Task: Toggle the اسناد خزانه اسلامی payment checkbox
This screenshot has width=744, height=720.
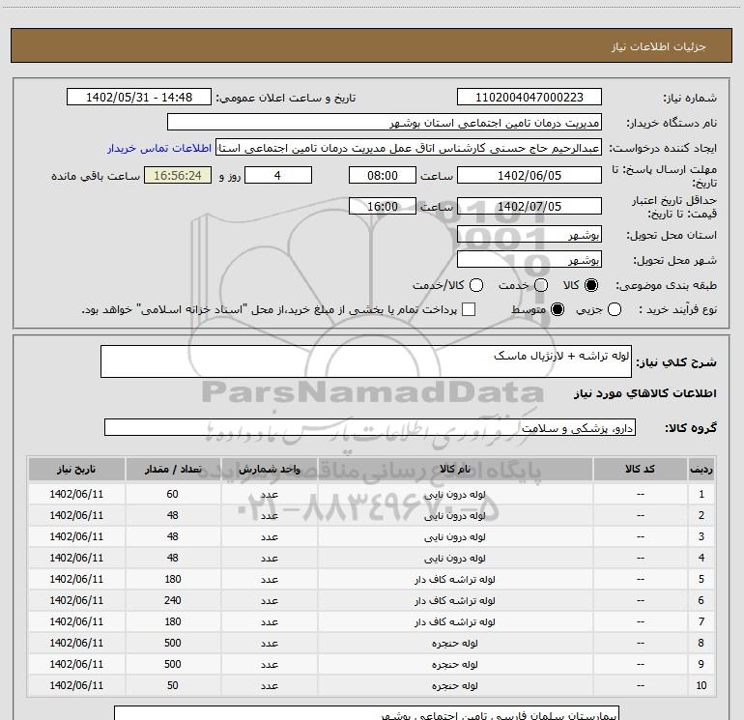Action: pos(469,310)
